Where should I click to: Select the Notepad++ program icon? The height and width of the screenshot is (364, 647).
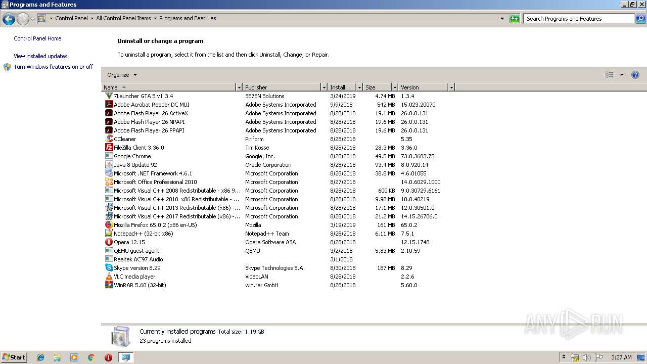[109, 234]
